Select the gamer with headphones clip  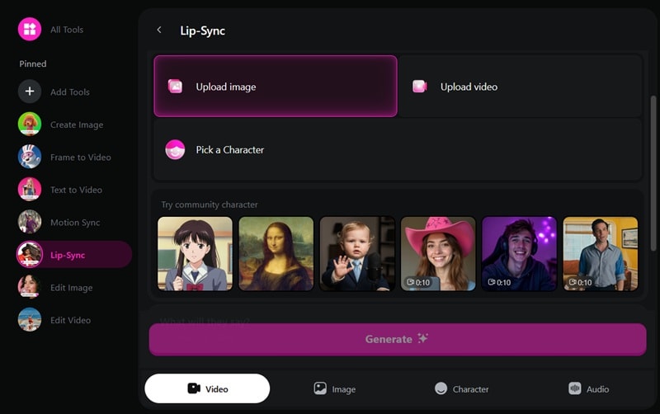[519, 254]
